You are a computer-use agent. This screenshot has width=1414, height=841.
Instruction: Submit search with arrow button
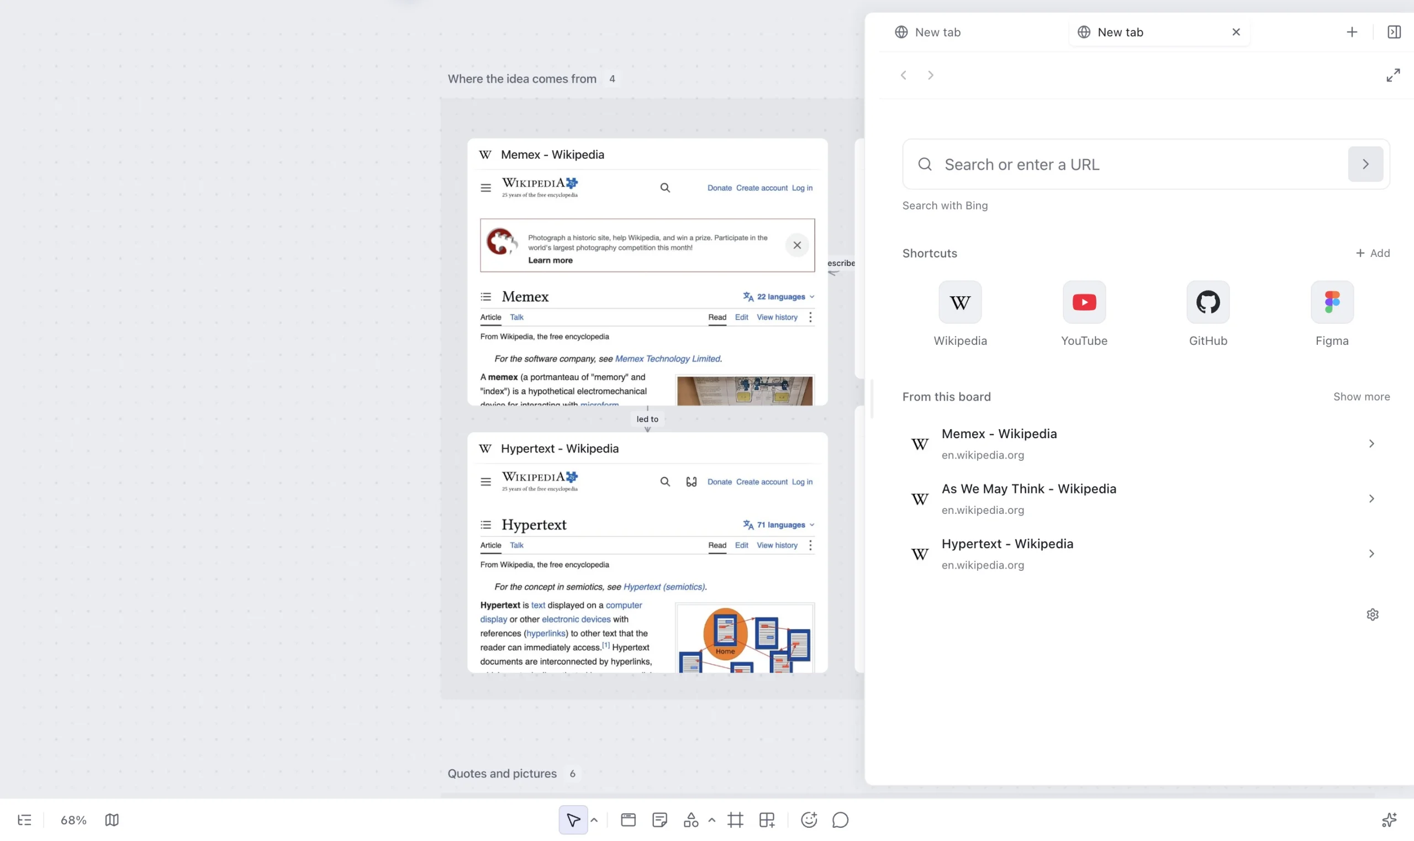(1365, 164)
